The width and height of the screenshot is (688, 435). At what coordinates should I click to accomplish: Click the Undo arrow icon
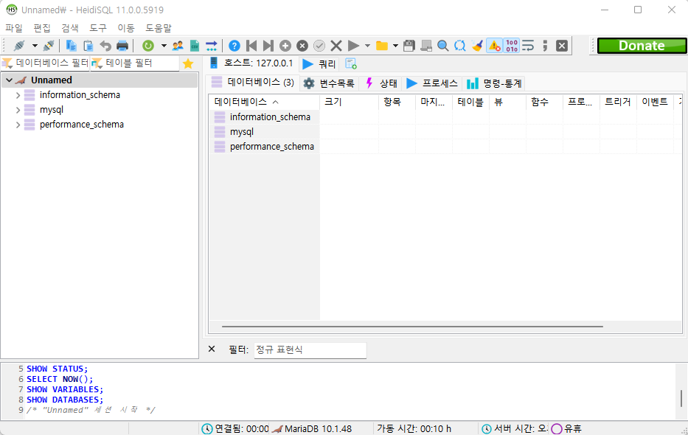click(x=105, y=46)
